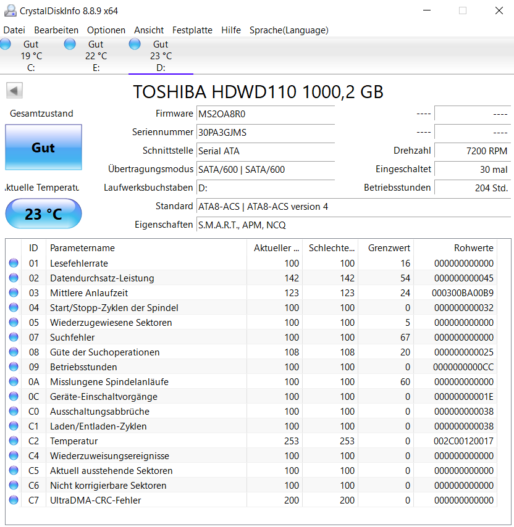Click the ID column header
Image resolution: width=514 pixels, height=527 pixels.
33,248
